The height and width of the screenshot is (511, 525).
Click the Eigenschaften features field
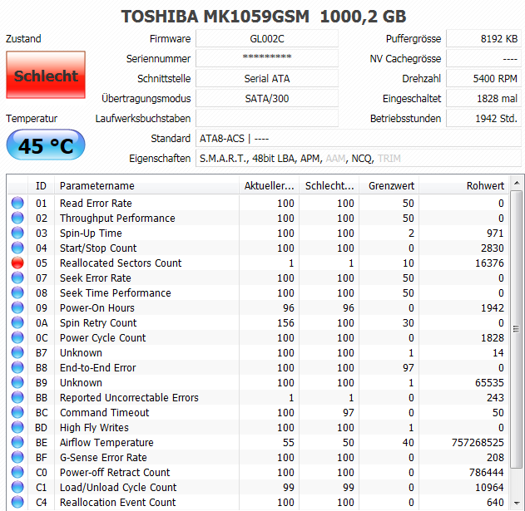pyautogui.click(x=359, y=159)
